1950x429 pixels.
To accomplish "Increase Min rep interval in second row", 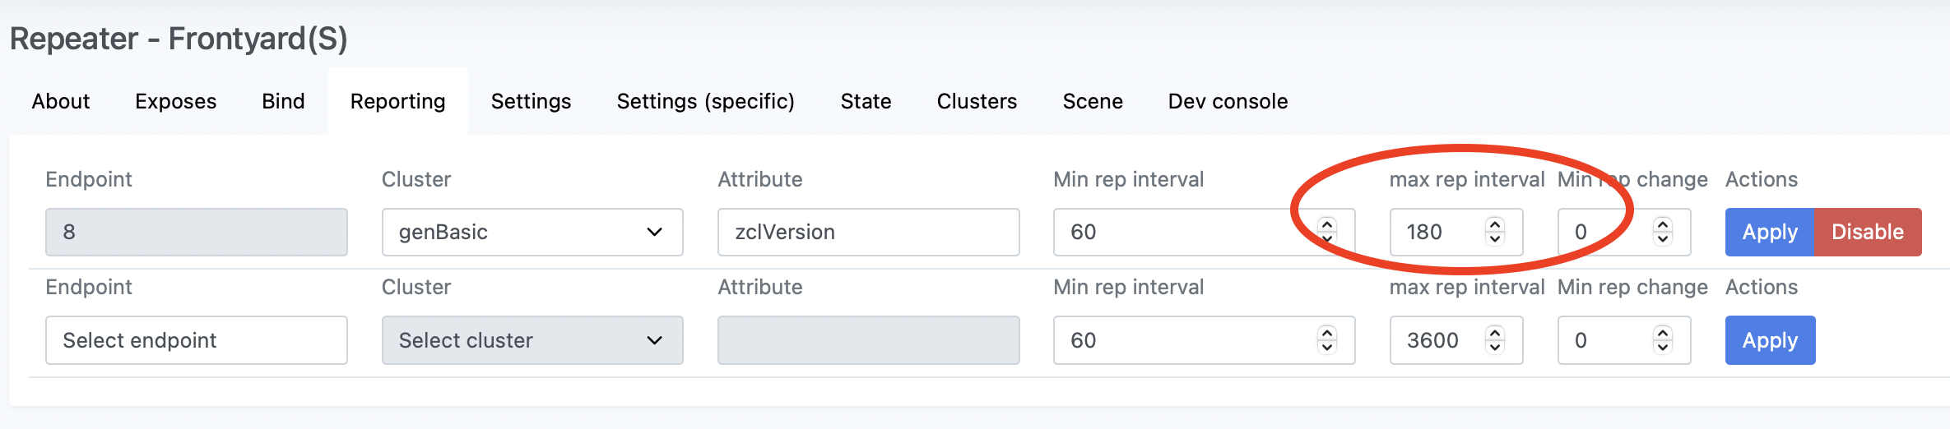I will pos(1327,332).
